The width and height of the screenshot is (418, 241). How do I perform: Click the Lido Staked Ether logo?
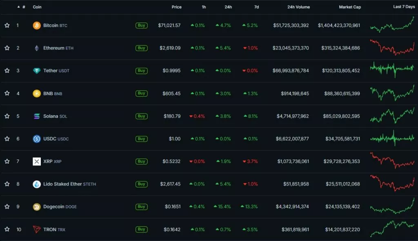click(x=36, y=184)
